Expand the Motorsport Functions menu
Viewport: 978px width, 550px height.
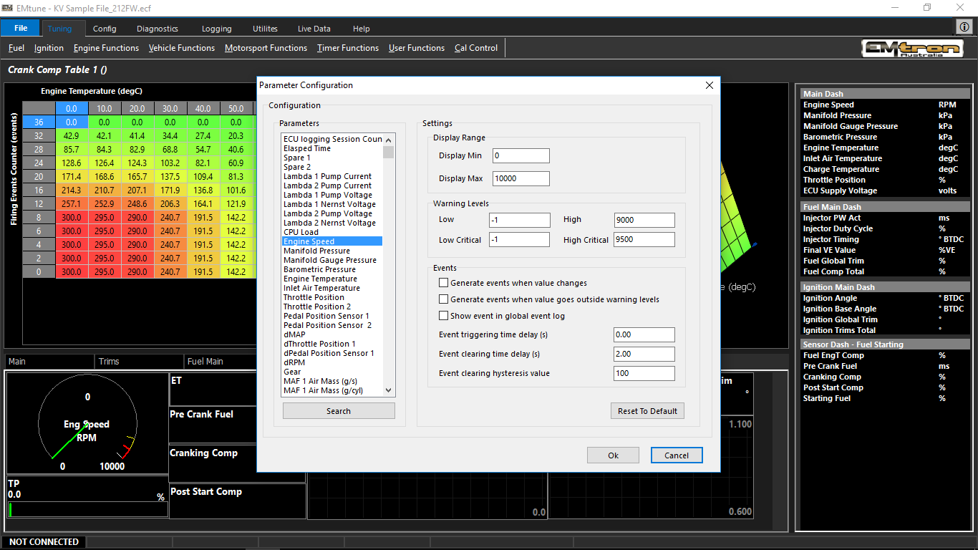tap(266, 48)
